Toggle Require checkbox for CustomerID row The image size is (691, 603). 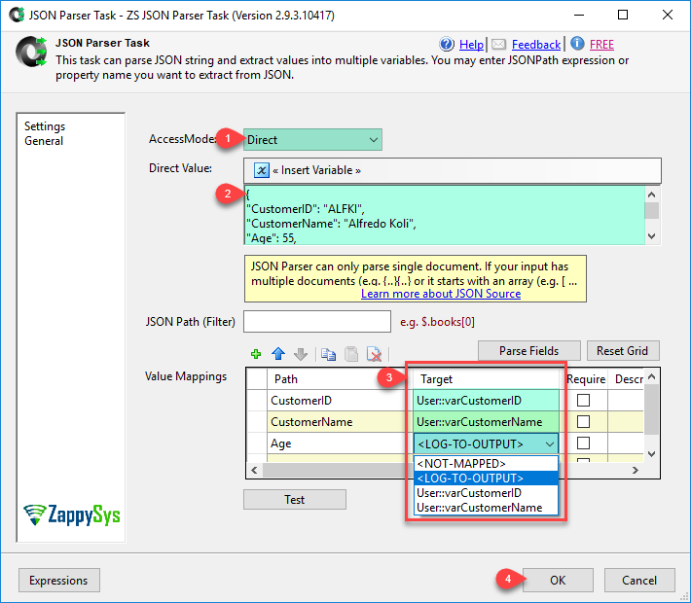(x=583, y=400)
